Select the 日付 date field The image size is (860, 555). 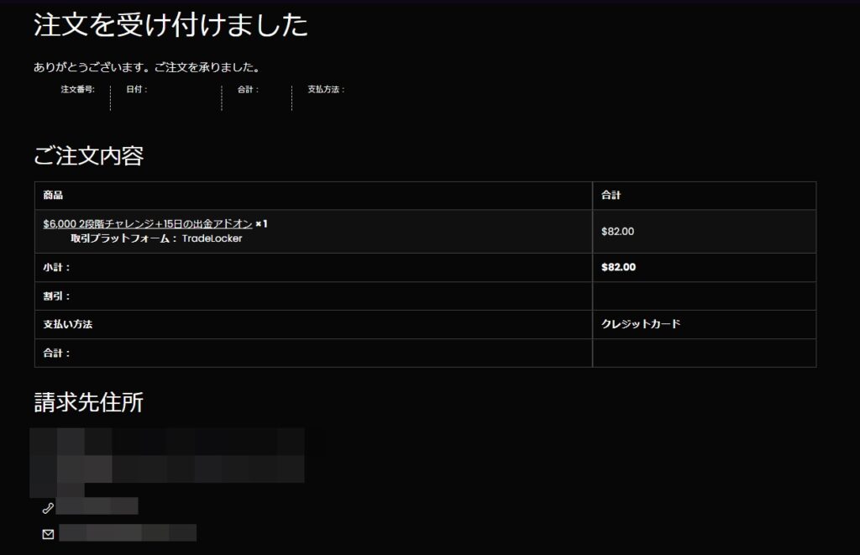point(137,88)
